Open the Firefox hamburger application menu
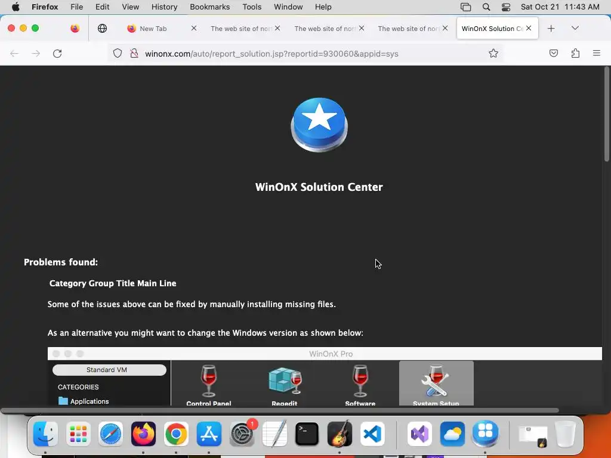Screen dimensions: 611x458 tap(597, 53)
